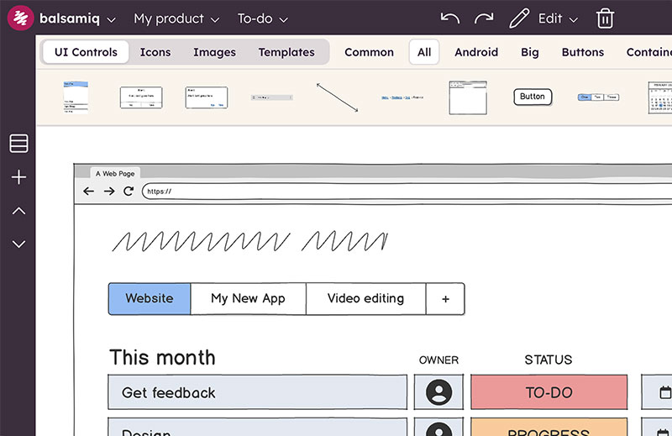Click the https:// address bar
This screenshot has width=672, height=436.
click(407, 192)
